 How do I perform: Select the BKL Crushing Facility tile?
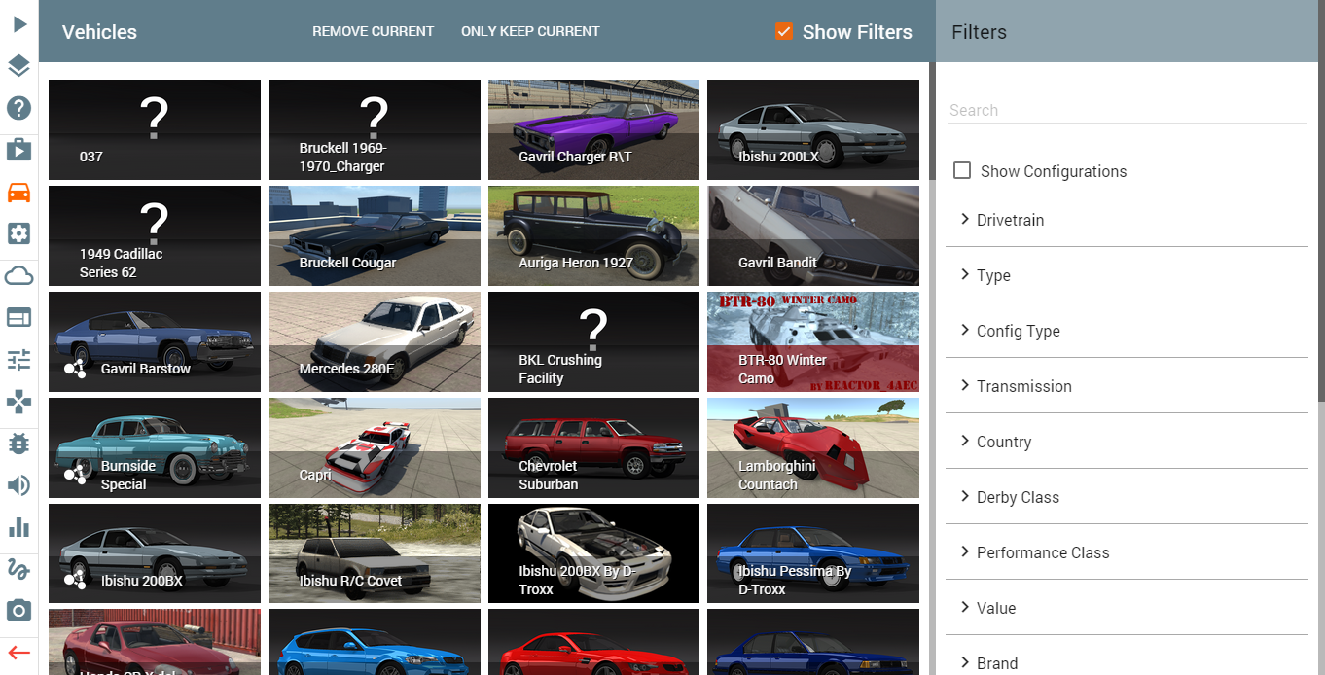coord(593,342)
